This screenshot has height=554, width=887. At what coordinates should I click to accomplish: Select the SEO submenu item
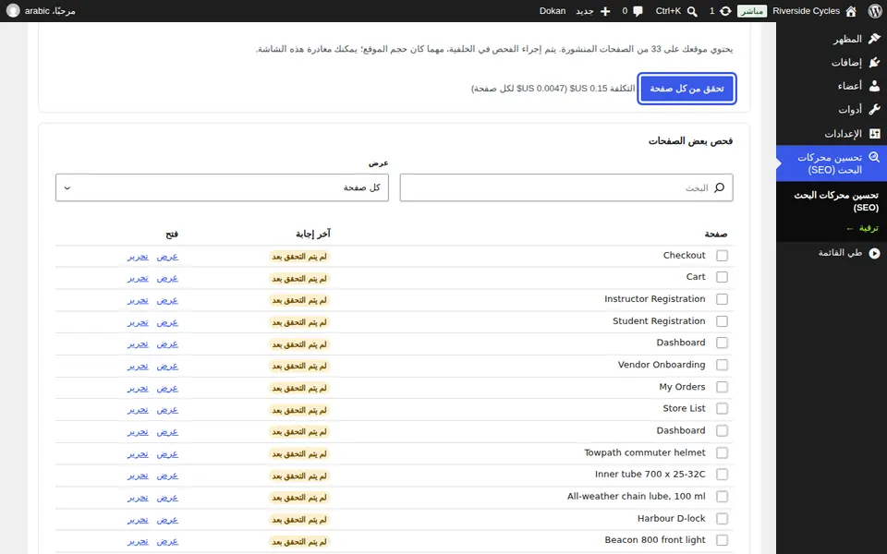[836, 201]
